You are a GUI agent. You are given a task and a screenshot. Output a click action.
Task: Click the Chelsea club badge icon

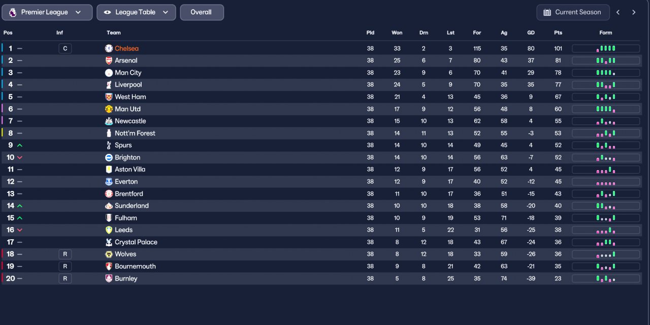(x=109, y=48)
